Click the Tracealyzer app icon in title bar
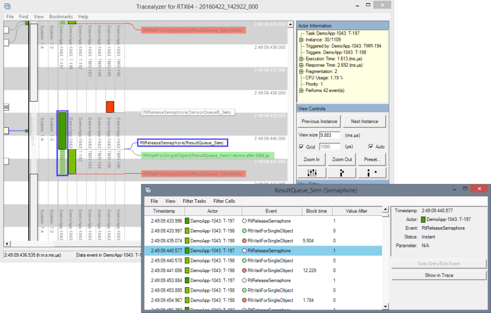The height and width of the screenshot is (313, 491). [7, 6]
